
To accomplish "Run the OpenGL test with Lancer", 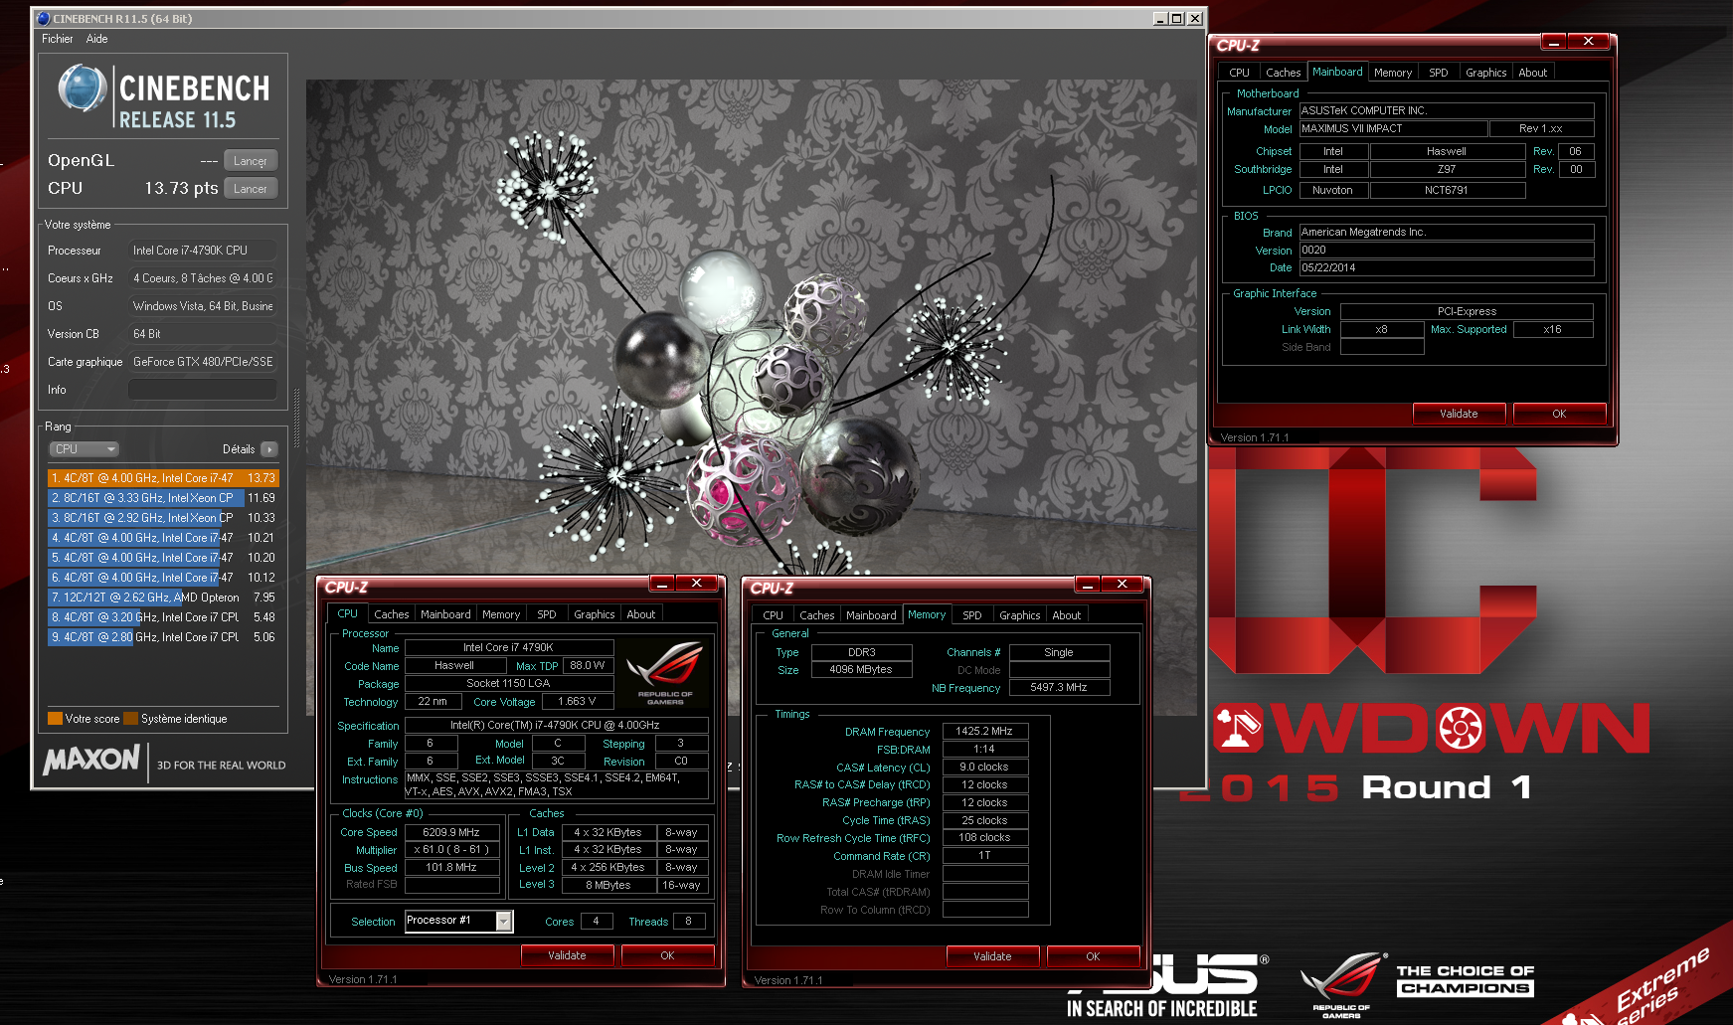I will click(251, 161).
